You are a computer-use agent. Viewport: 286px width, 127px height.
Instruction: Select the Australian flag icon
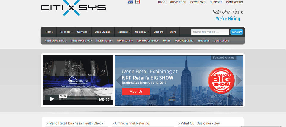tap(130, 2)
